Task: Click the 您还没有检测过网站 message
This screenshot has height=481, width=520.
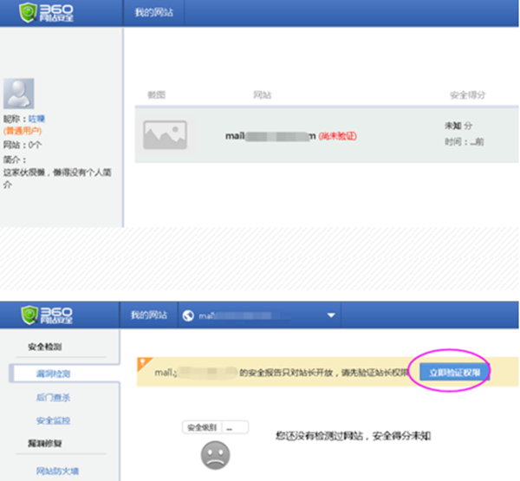Action: click(x=354, y=436)
